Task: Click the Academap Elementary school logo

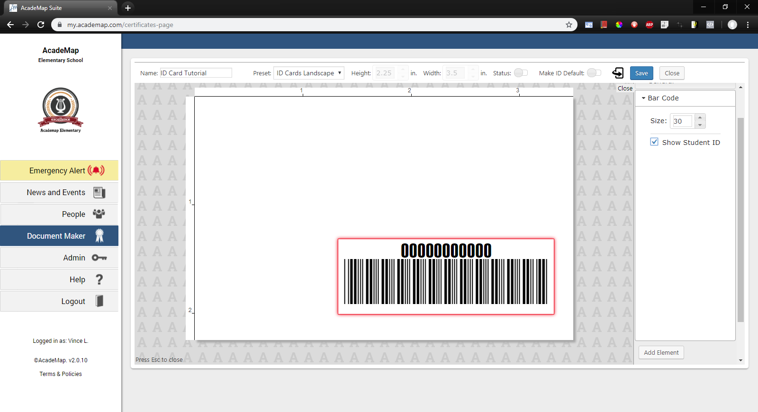Action: pos(61,110)
